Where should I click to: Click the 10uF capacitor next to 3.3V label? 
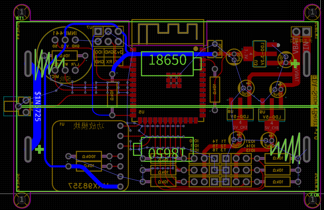pyautogui.click(x=234, y=57)
